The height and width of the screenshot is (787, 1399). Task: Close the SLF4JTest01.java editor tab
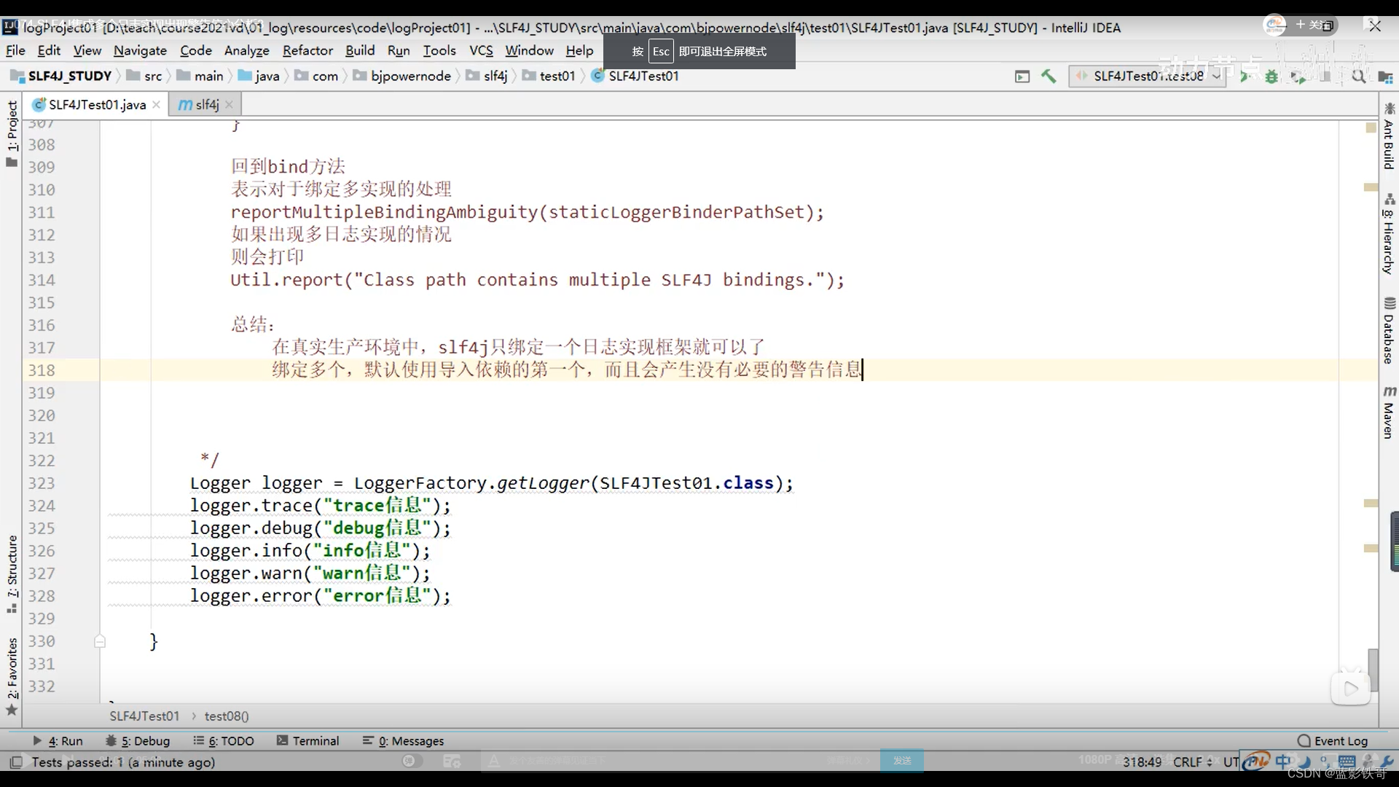[156, 105]
